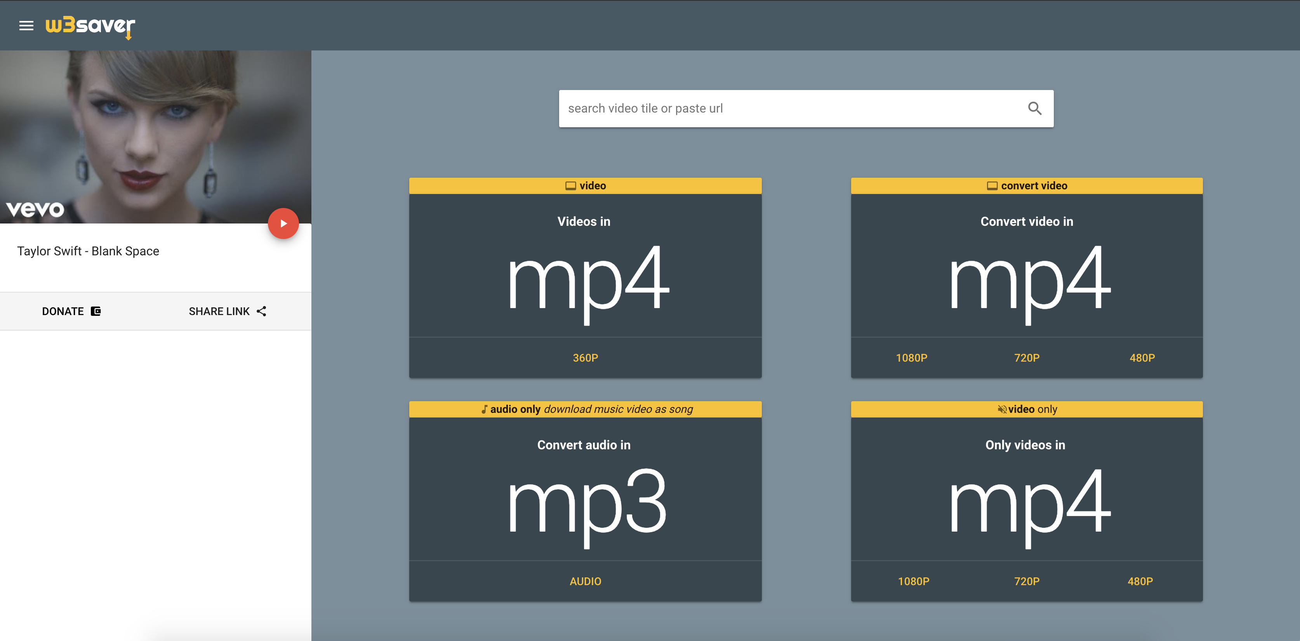Click the Taylor Swift video thumbnail

[x=155, y=137]
